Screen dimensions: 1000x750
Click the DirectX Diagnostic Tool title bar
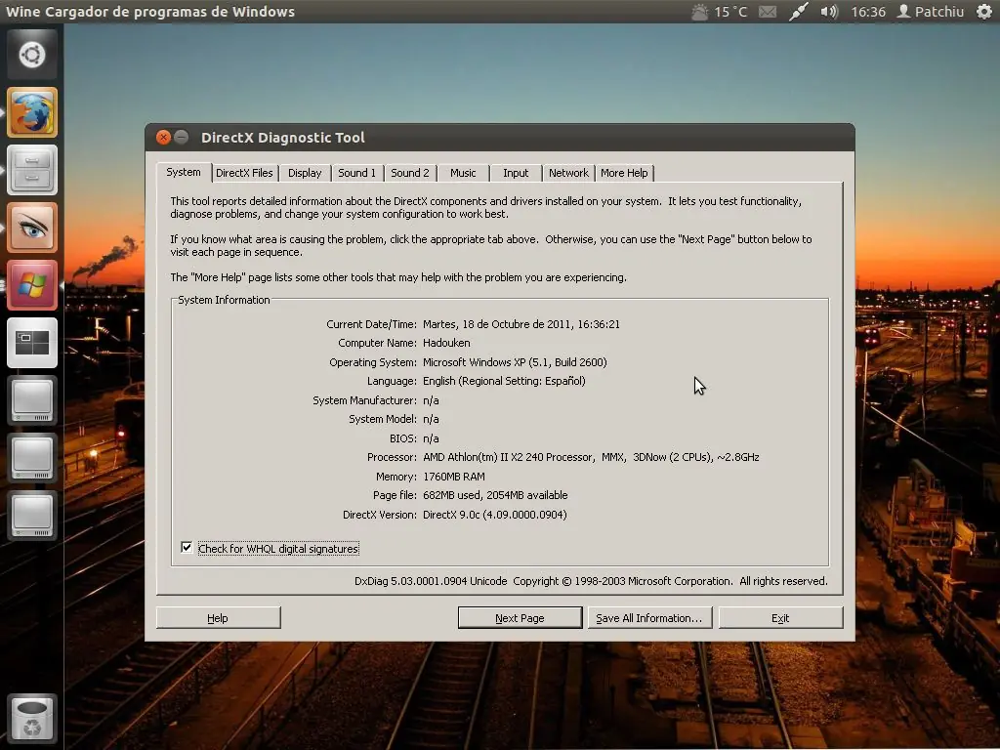499,137
